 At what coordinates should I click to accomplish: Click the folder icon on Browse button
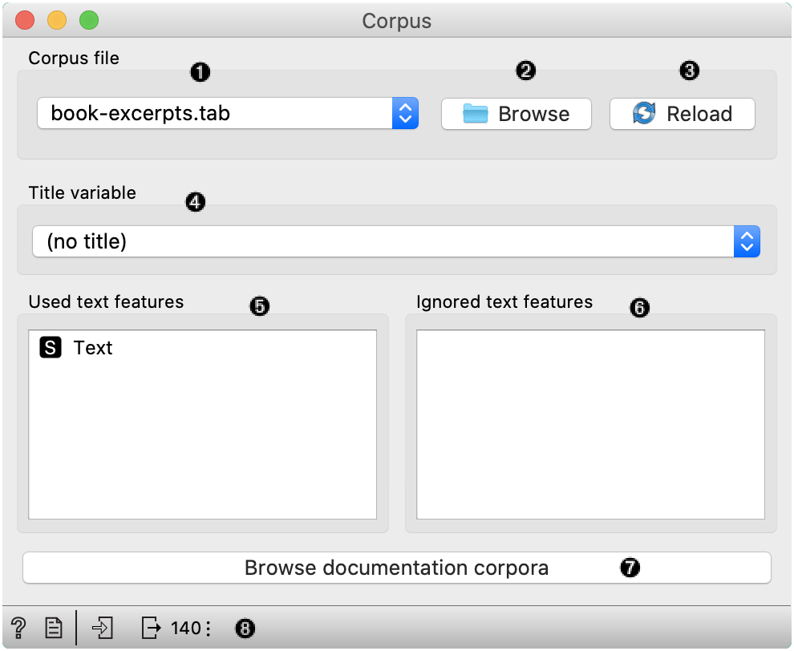[476, 114]
